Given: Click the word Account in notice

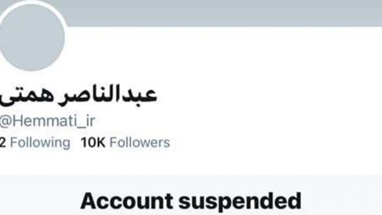Looking at the screenshot, I should coord(127,201).
